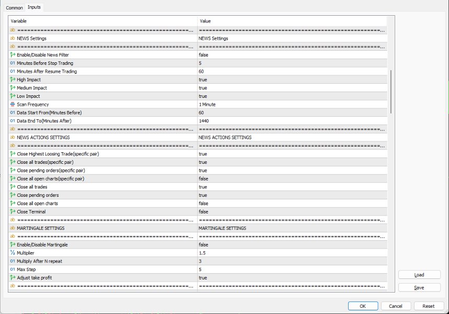Click the boolean flag icon beside Enable/Disable News Filter
This screenshot has width=449, height=314.
click(11, 54)
